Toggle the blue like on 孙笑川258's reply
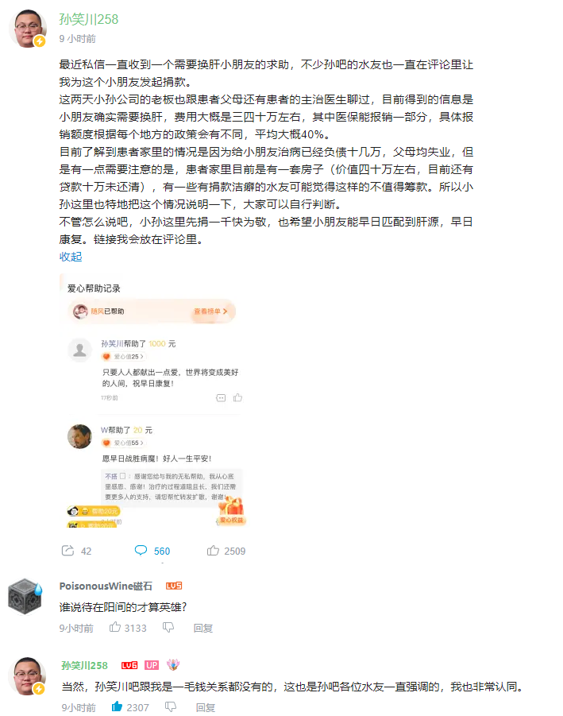 click(x=118, y=706)
